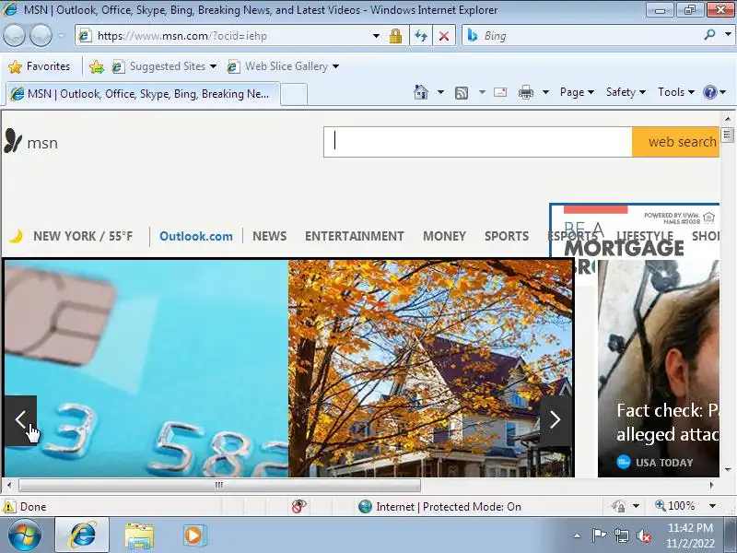Viewport: 737px width, 553px height.
Task: Expand the zoom level dropdown arrow
Action: (712, 506)
